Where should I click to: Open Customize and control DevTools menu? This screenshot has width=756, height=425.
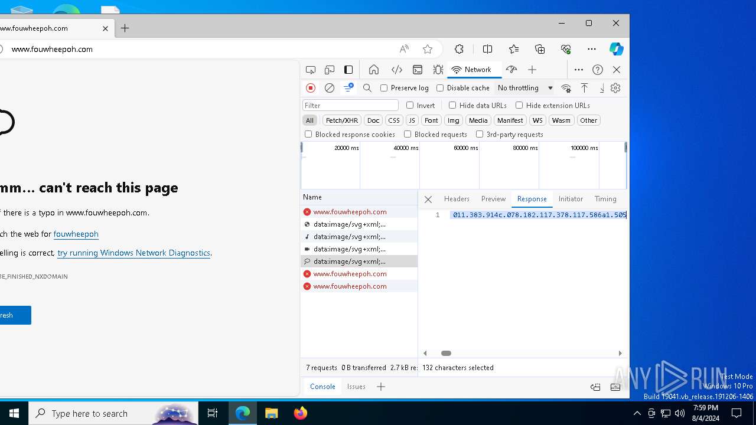click(x=579, y=70)
